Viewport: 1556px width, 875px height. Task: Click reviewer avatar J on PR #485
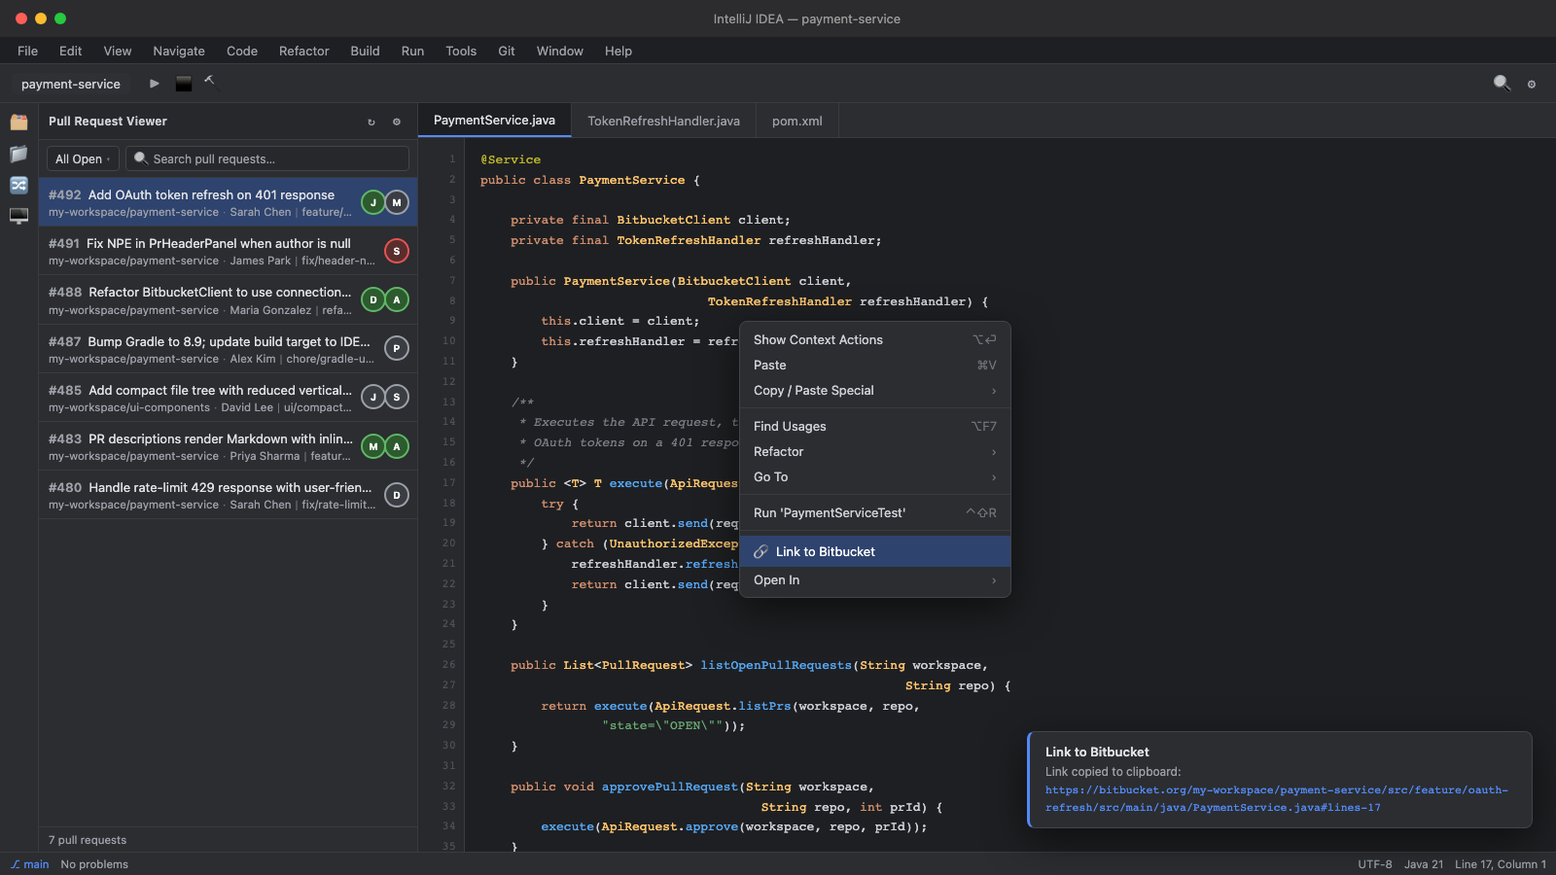[x=373, y=397]
